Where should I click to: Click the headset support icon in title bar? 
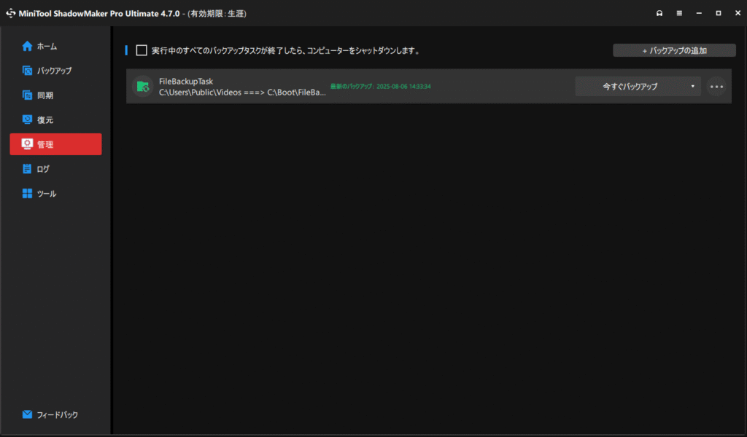[x=659, y=13]
